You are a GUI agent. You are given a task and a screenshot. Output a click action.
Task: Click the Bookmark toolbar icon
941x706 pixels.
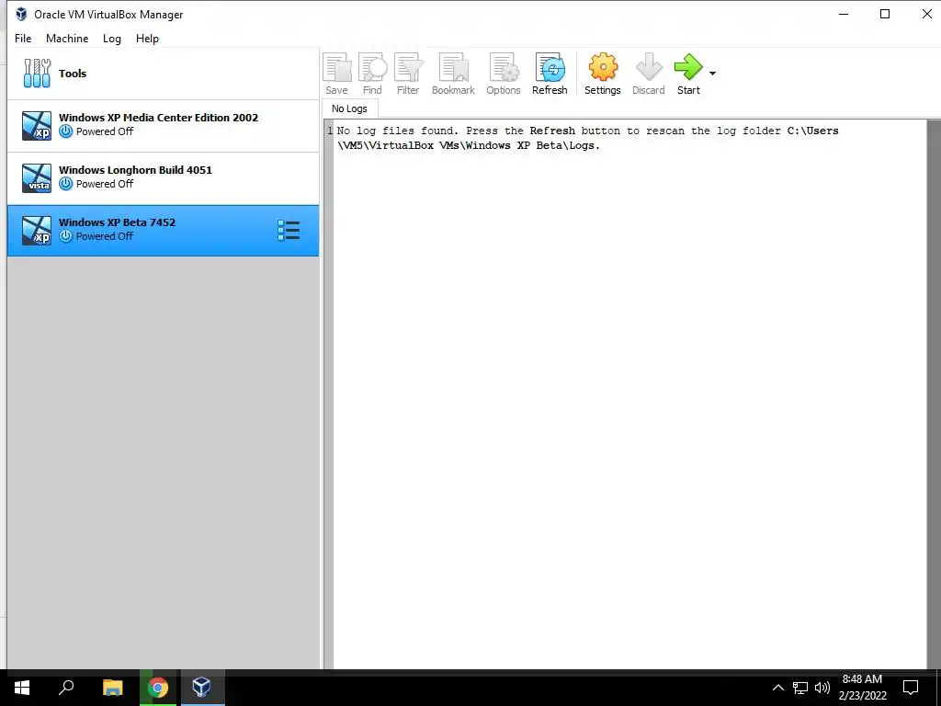pos(453,74)
